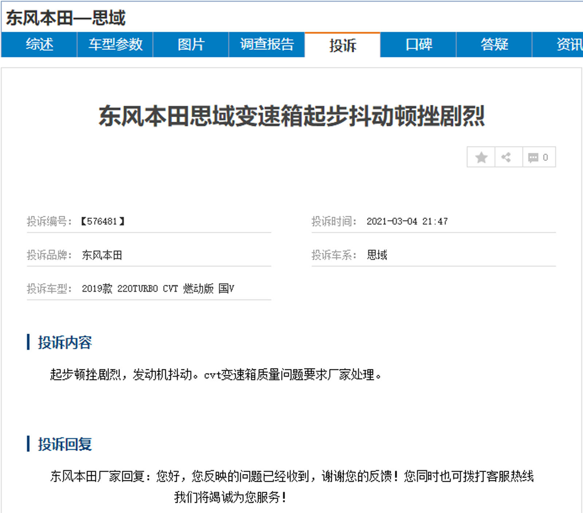Click the 投诉品牌 label
This screenshot has width=583, height=513.
coord(49,255)
